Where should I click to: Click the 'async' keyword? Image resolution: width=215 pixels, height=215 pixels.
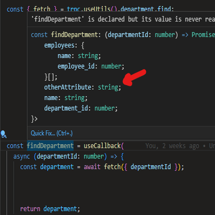22,156
